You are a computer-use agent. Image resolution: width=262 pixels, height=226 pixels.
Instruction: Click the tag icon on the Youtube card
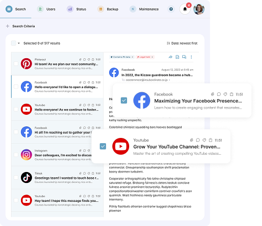coord(204,140)
